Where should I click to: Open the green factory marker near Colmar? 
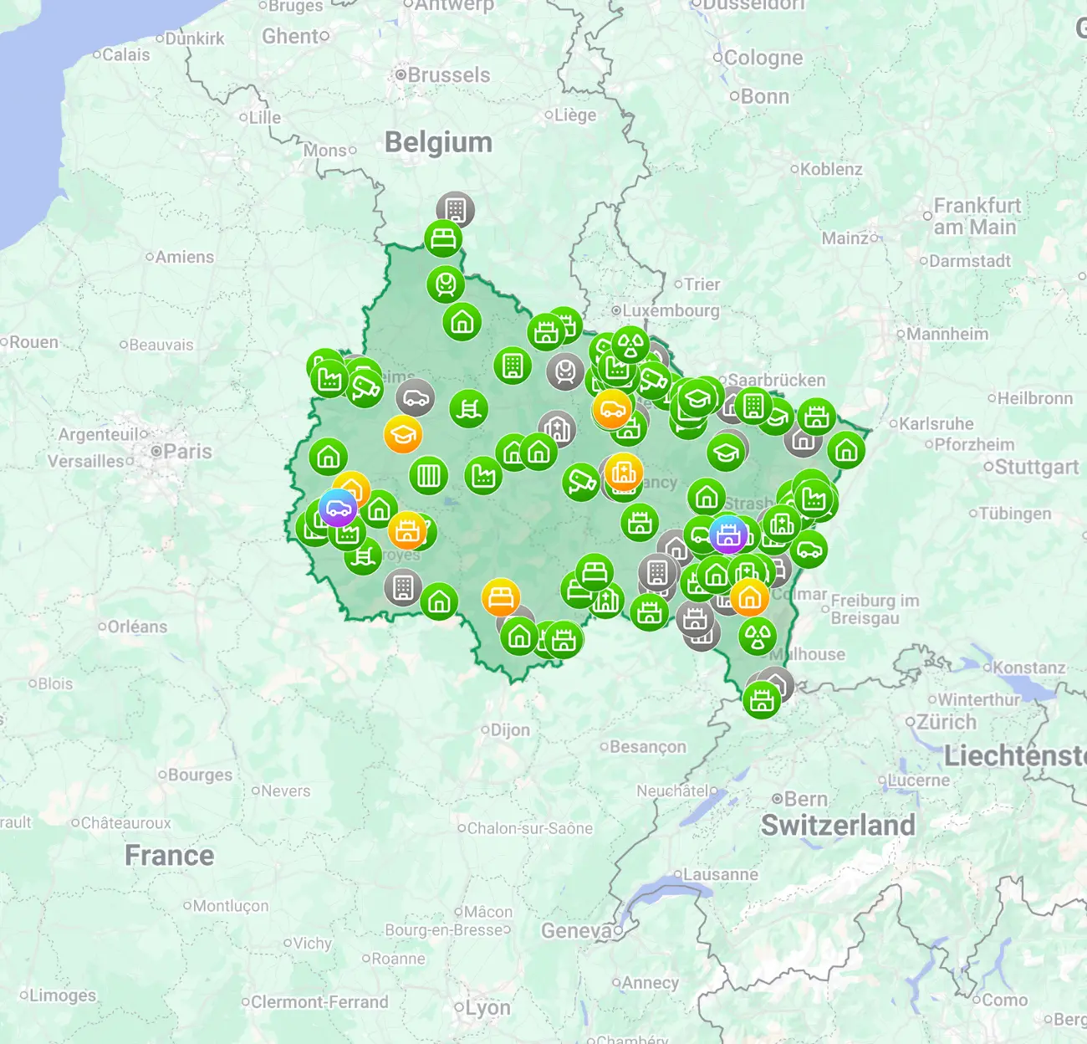click(814, 499)
